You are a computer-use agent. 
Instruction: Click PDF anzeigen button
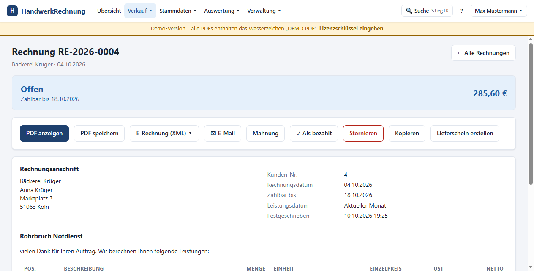click(44, 133)
